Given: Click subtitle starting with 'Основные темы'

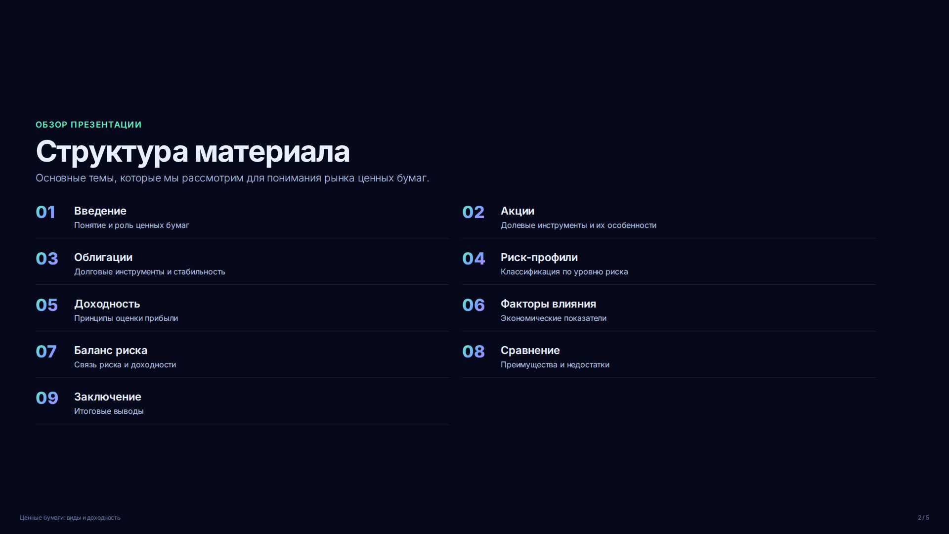Looking at the screenshot, I should (232, 178).
